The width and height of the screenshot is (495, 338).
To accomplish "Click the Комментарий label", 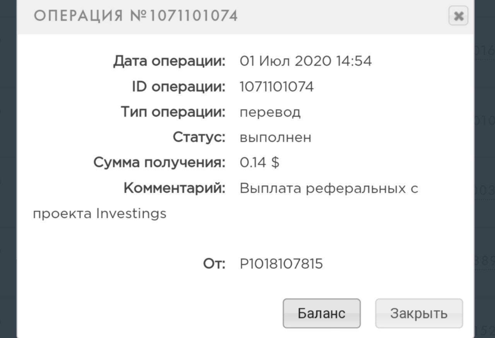I will 174,188.
